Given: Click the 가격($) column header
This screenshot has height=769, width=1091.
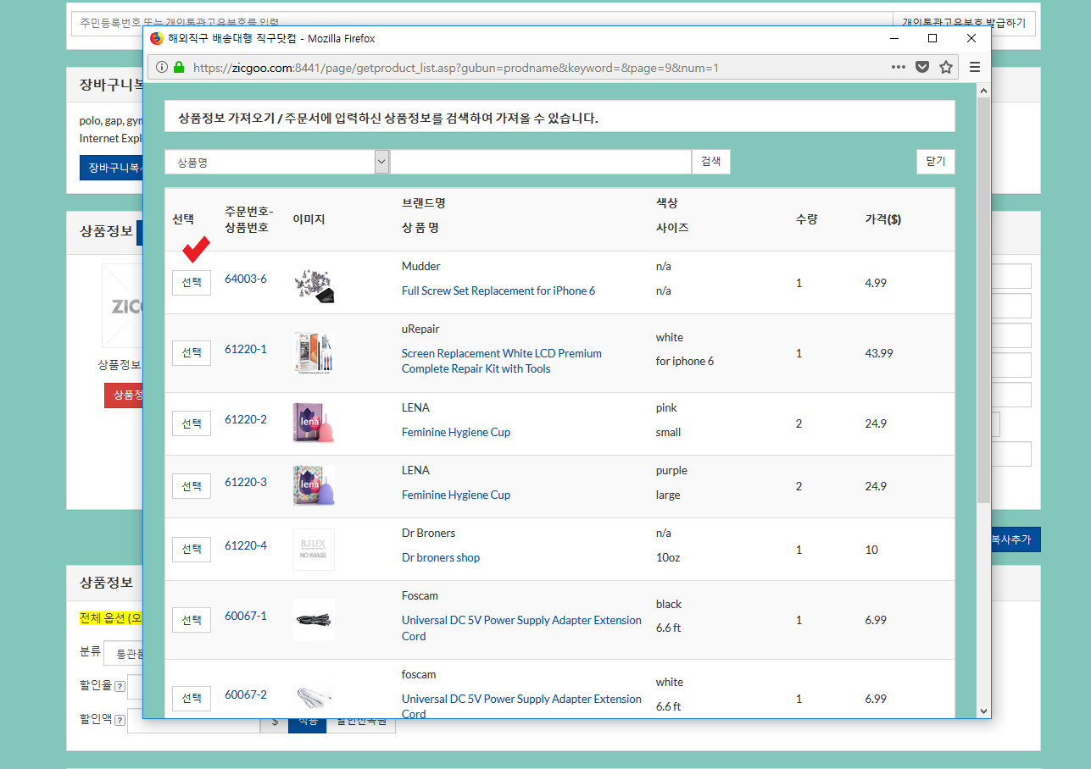Looking at the screenshot, I should coord(883,219).
